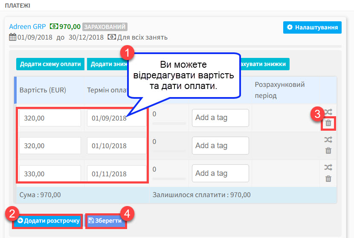Click Додати розстрочку to add installment
This screenshot has width=354, height=238.
pyautogui.click(x=48, y=221)
